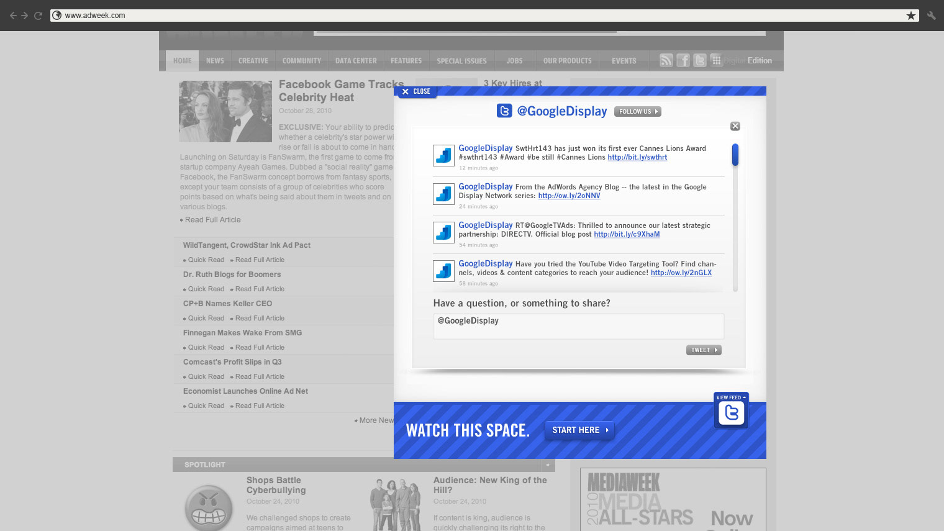Open the EVENTS menu item
This screenshot has height=531, width=944.
[x=624, y=61]
